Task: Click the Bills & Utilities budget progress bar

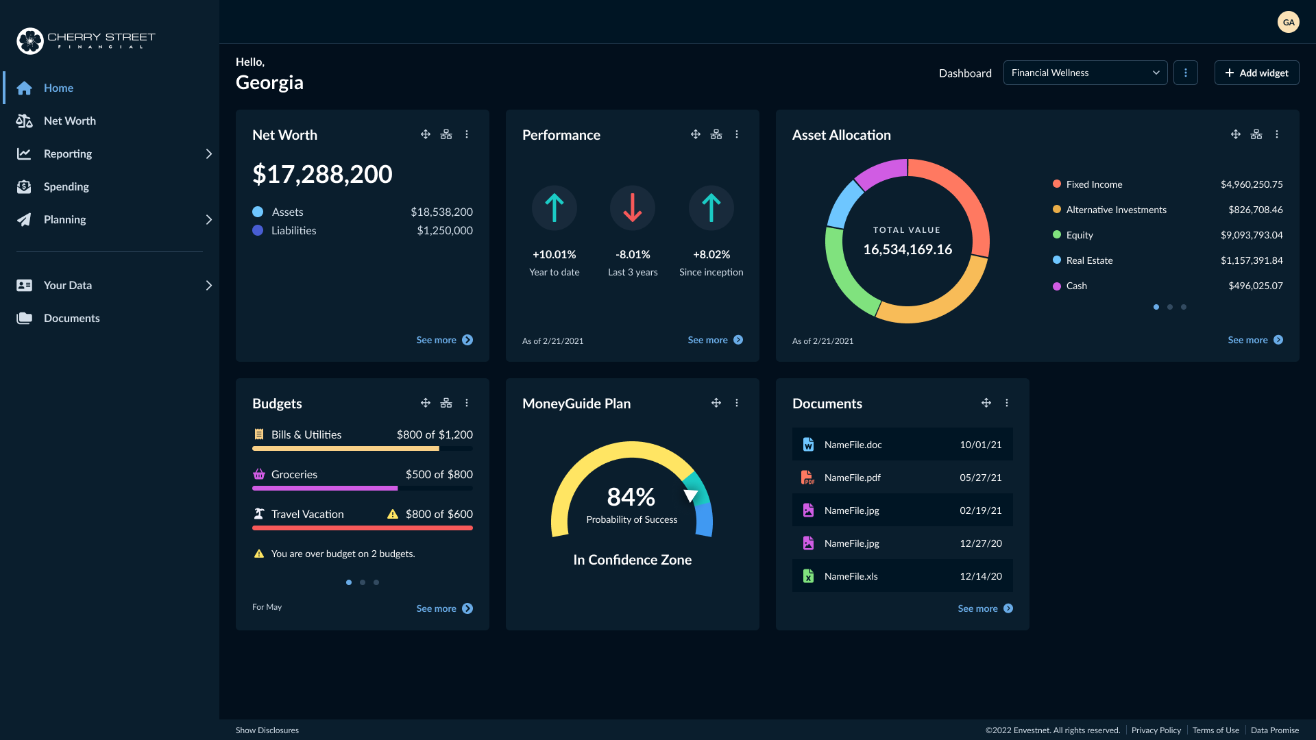Action: click(x=363, y=449)
